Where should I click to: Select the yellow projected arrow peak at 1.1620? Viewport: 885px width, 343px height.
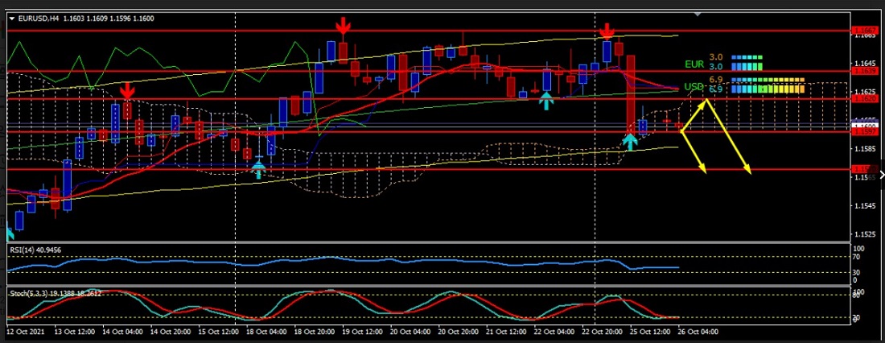click(x=706, y=100)
